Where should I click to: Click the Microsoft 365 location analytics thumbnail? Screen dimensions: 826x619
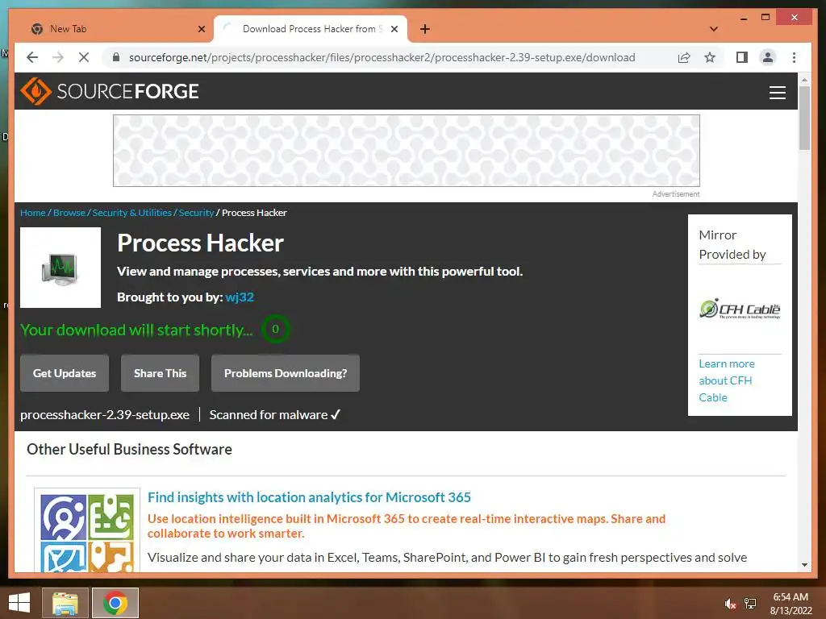tap(87, 532)
